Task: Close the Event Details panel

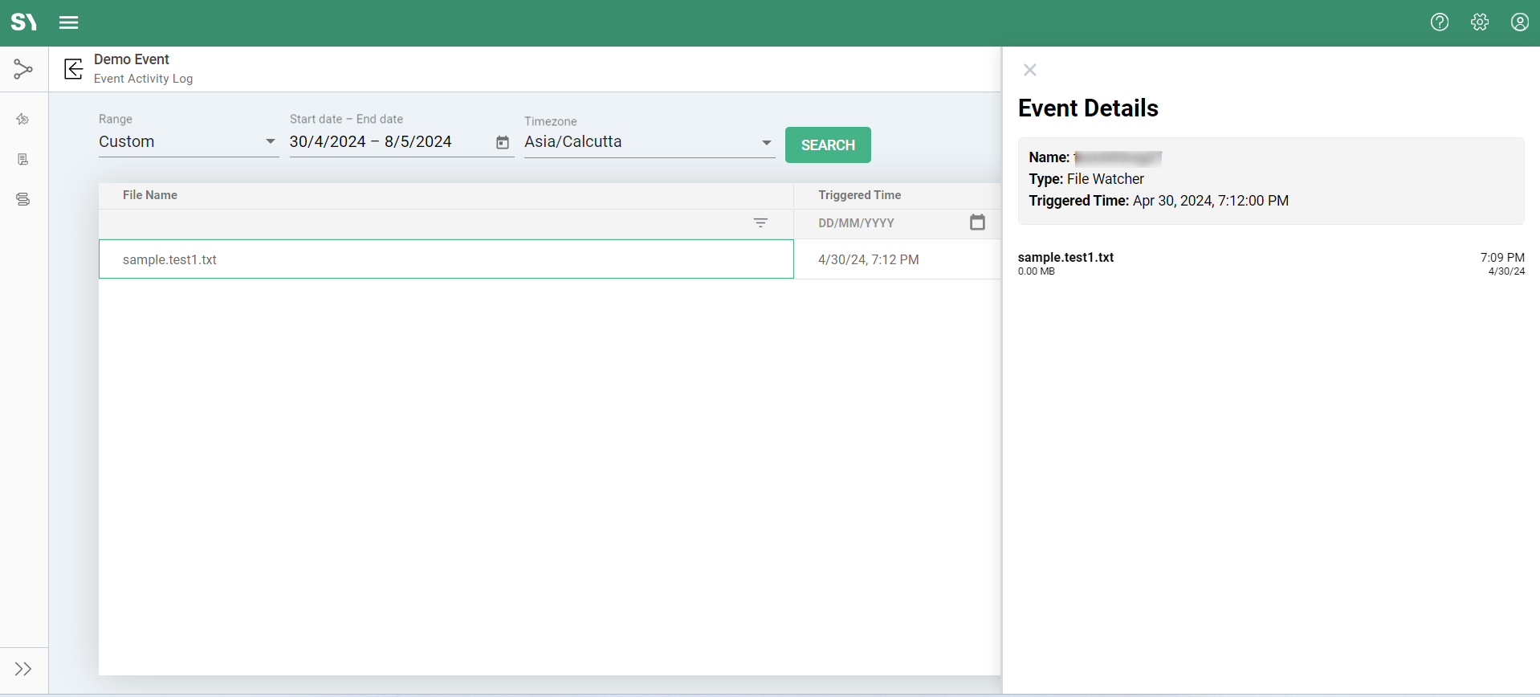Action: [x=1030, y=71]
